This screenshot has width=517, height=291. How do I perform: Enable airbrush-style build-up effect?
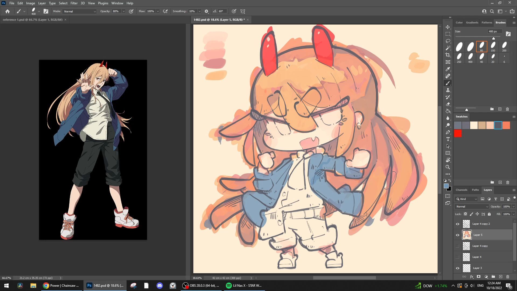tap(165, 11)
